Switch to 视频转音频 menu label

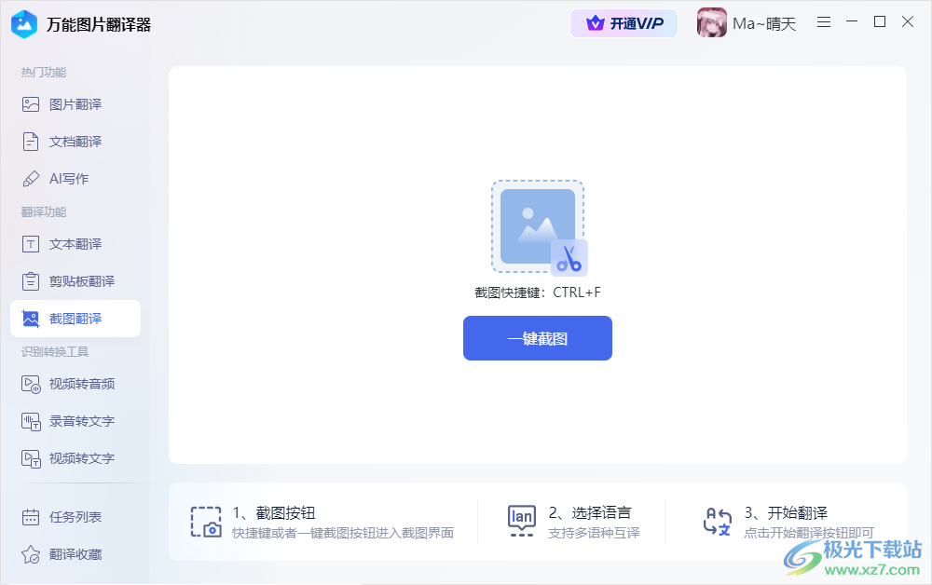pyautogui.click(x=82, y=385)
